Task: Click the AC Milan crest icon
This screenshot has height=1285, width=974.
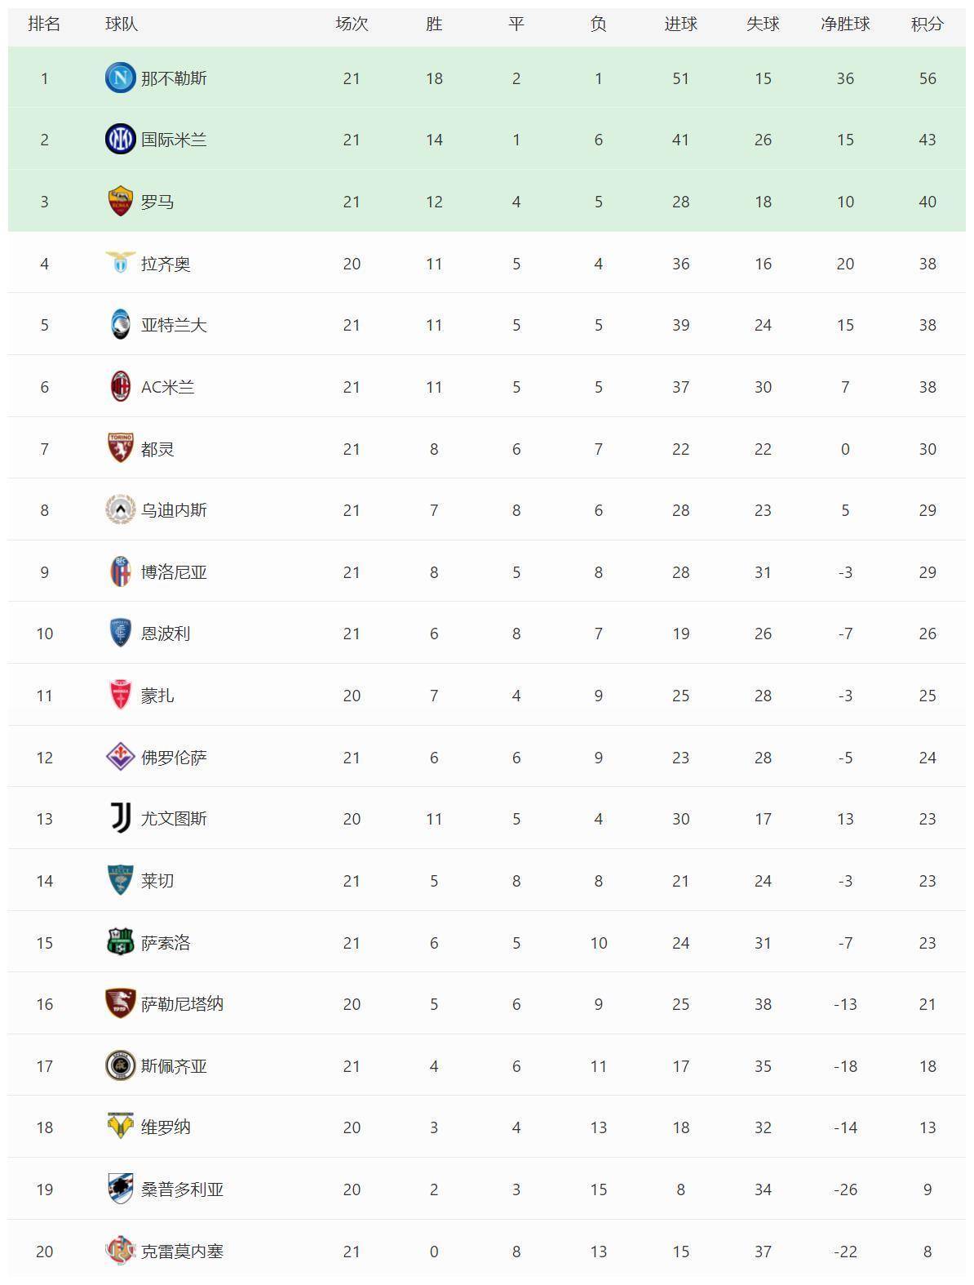Action: click(120, 387)
